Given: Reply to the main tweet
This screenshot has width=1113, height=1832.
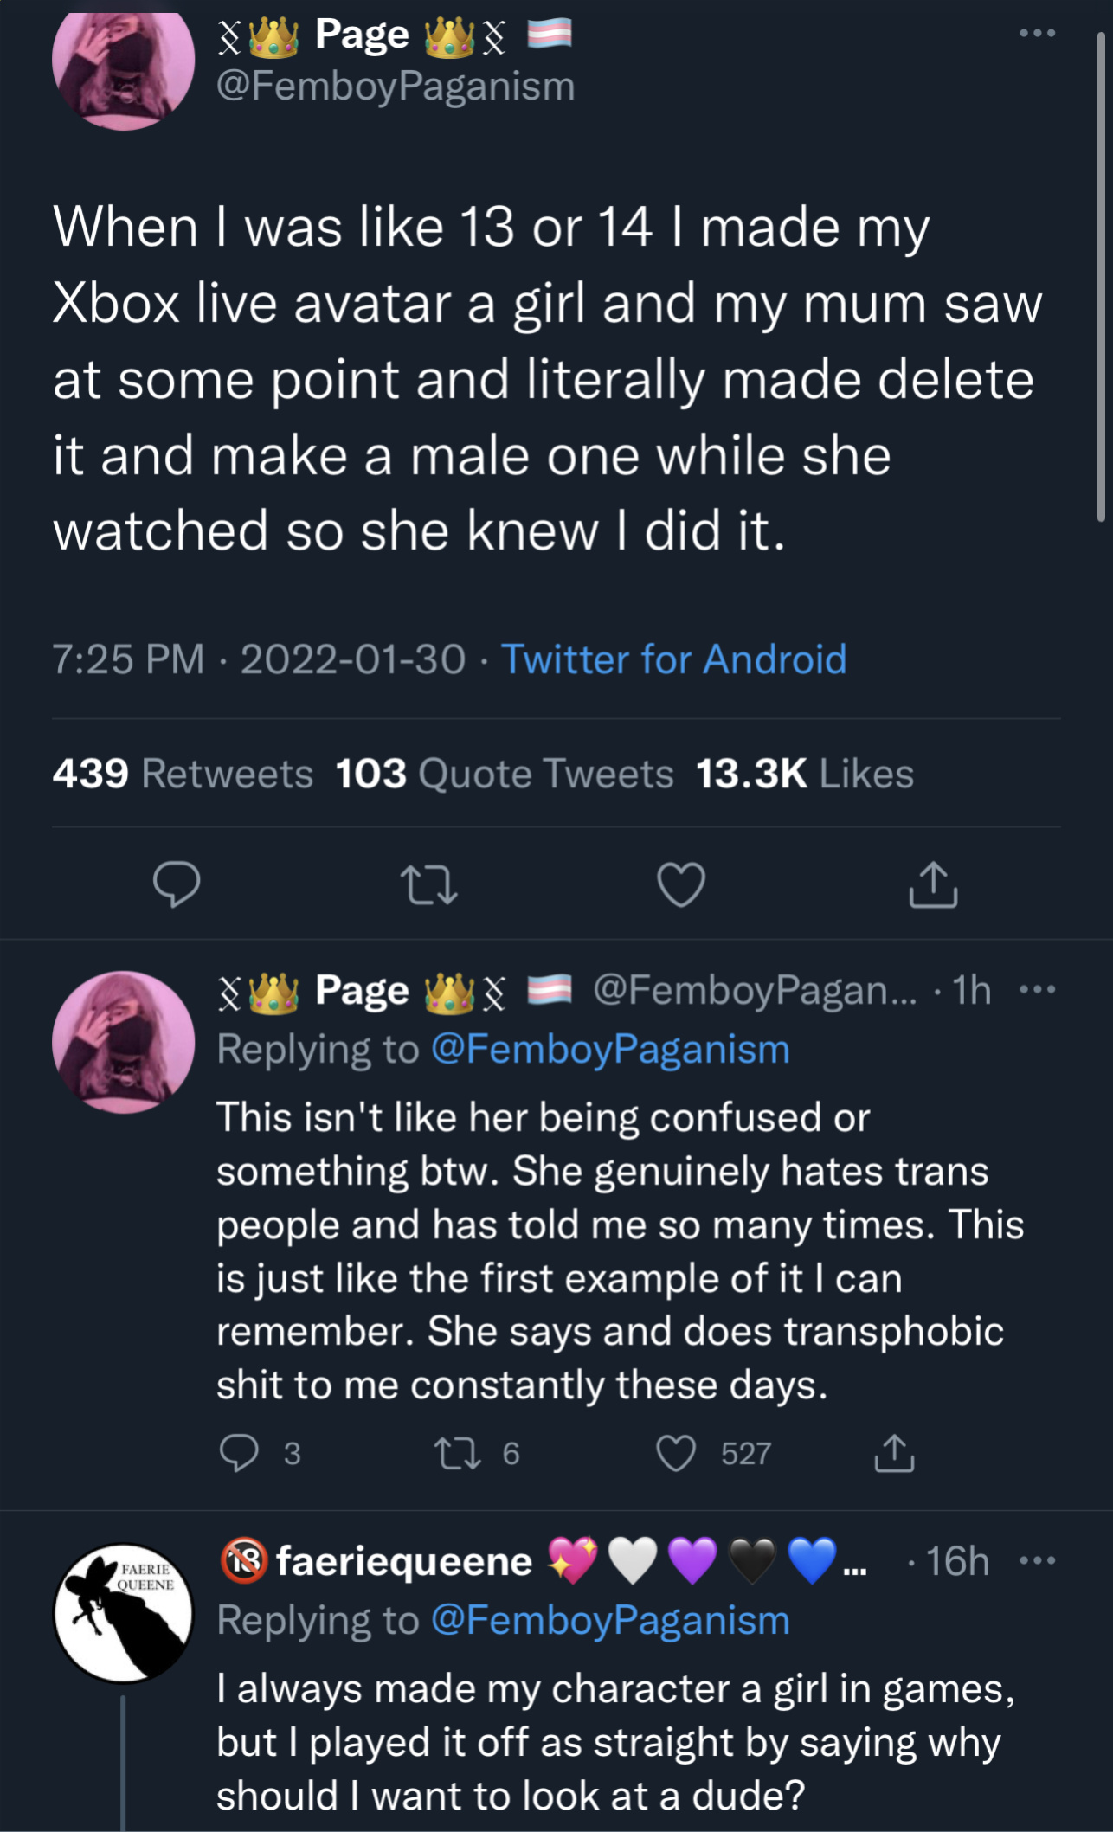Looking at the screenshot, I should point(177,884).
